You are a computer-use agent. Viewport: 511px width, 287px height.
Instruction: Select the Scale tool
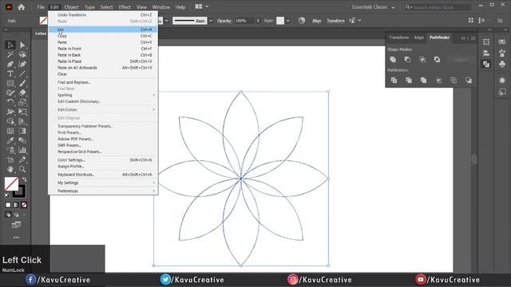pyautogui.click(x=22, y=102)
